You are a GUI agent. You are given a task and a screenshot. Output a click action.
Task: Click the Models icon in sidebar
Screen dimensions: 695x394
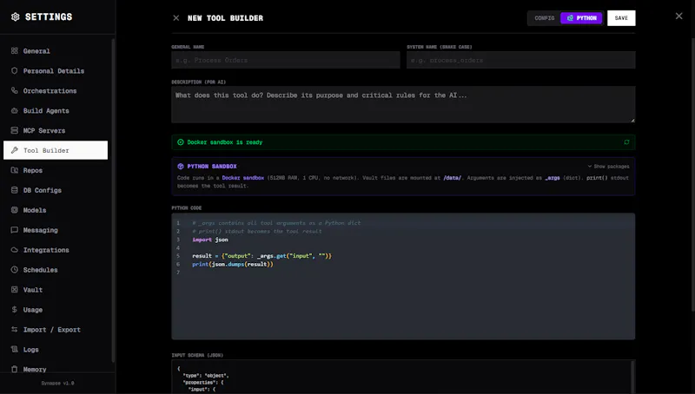[x=15, y=210]
